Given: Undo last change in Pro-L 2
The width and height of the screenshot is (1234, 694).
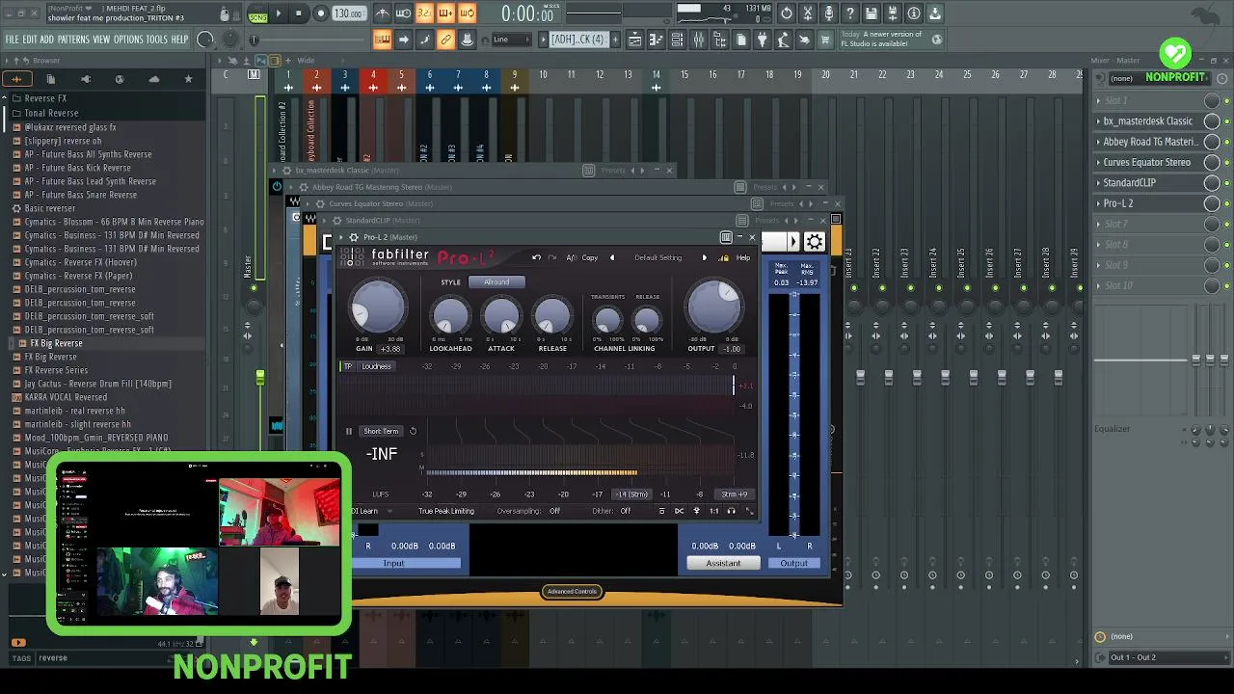Looking at the screenshot, I should click(536, 257).
